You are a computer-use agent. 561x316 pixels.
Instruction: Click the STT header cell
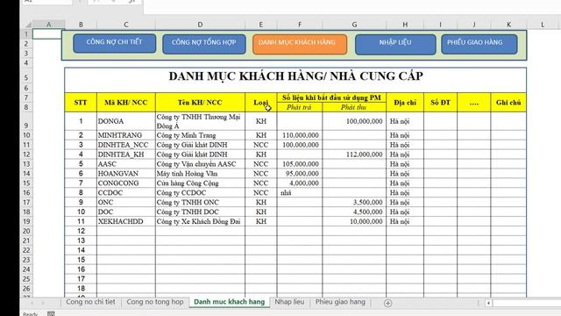coord(81,103)
